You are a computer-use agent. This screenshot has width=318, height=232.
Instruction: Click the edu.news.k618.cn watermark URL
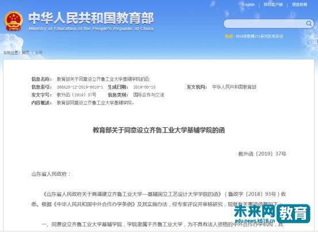tap(255, 221)
